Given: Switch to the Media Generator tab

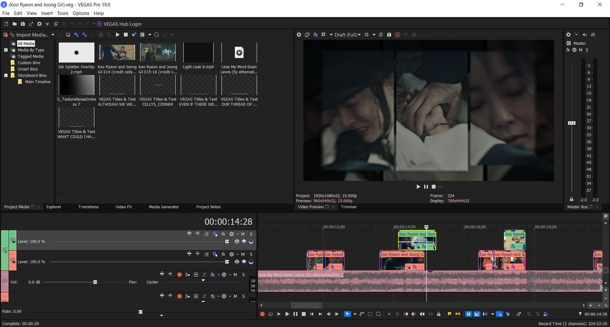Looking at the screenshot, I should [164, 207].
